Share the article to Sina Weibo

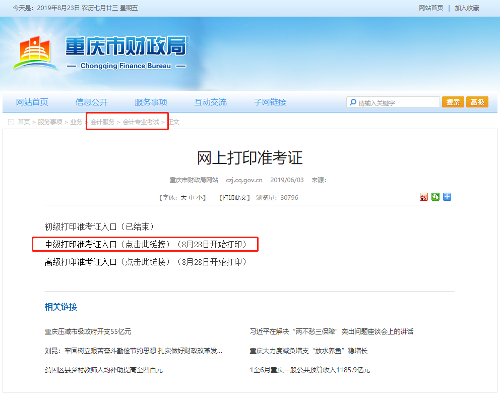tap(423, 197)
